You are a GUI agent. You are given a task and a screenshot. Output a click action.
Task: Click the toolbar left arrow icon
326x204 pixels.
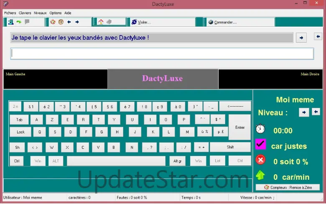point(69,22)
